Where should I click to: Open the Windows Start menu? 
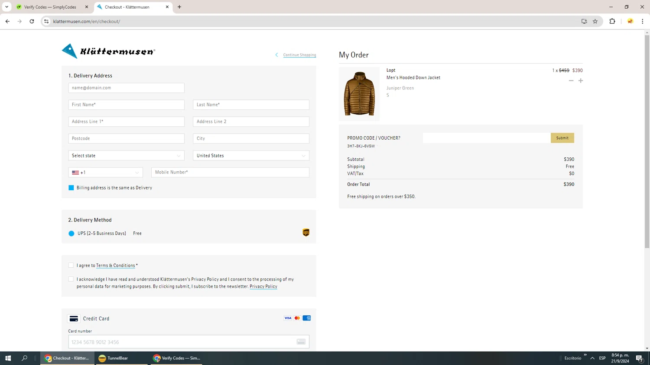pyautogui.click(x=8, y=358)
